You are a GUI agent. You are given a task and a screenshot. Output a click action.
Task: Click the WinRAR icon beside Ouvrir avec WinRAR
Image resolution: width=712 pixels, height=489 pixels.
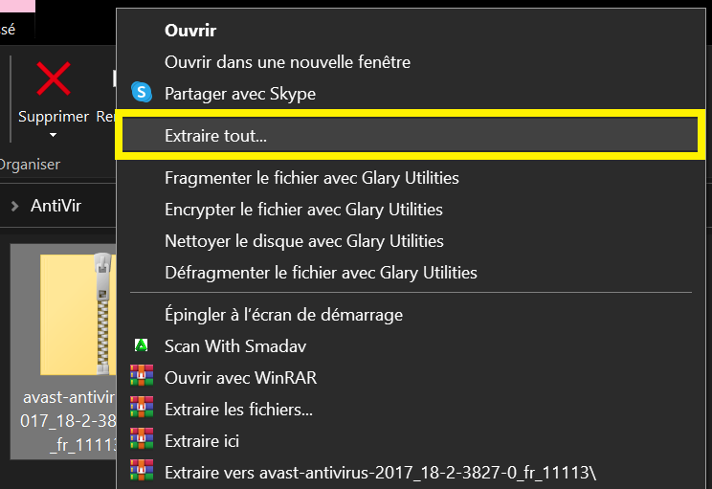pyautogui.click(x=142, y=375)
